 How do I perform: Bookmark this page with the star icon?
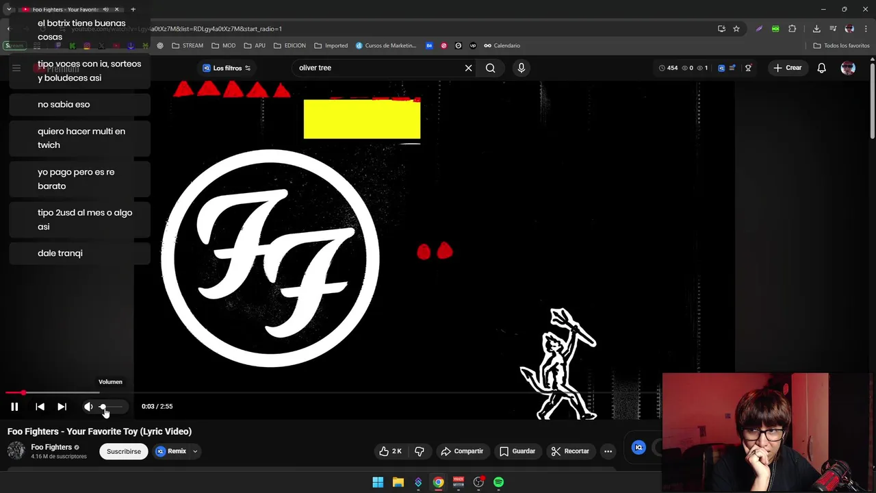[736, 29]
